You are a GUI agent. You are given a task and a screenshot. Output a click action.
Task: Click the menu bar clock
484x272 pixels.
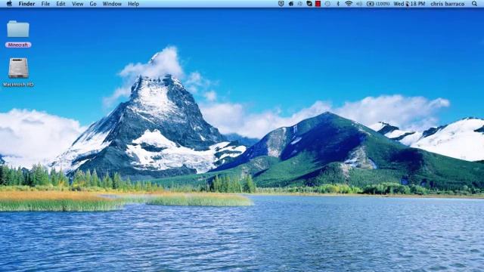[x=409, y=4]
